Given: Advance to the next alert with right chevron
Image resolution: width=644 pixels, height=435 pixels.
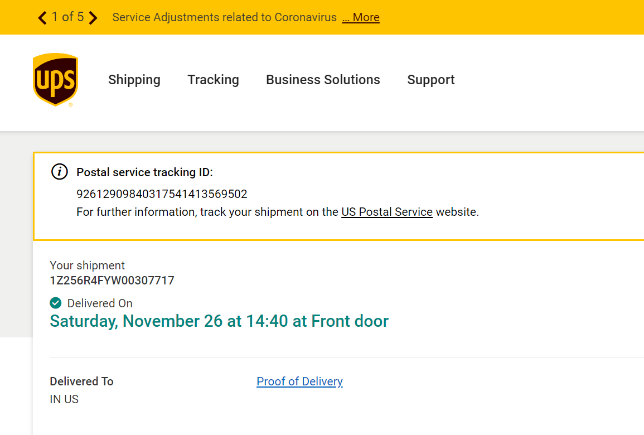Looking at the screenshot, I should click(93, 18).
